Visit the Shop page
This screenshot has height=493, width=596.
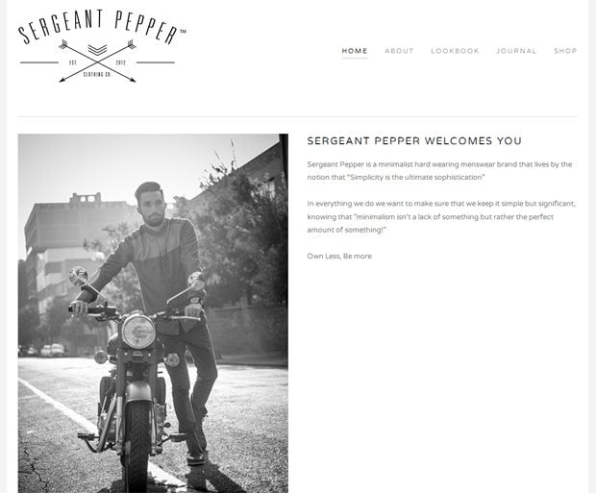(x=565, y=51)
